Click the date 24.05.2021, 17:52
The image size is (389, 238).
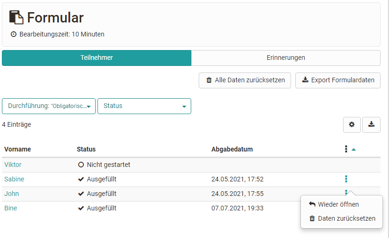point(238,179)
